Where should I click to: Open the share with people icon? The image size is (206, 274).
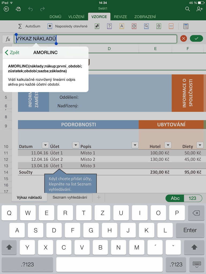click(200, 9)
